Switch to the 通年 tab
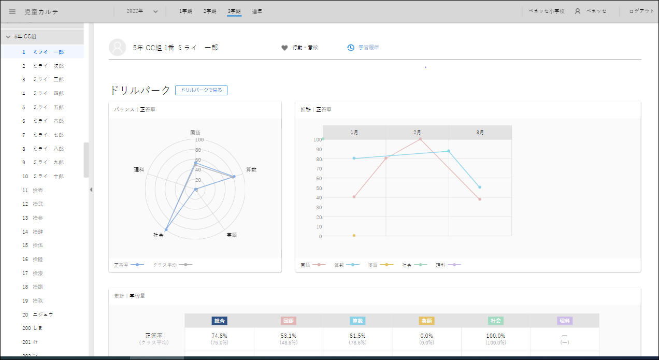 (257, 11)
